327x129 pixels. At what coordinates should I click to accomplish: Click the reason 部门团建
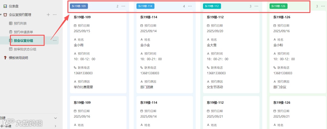pyautogui.click(x=147, y=87)
